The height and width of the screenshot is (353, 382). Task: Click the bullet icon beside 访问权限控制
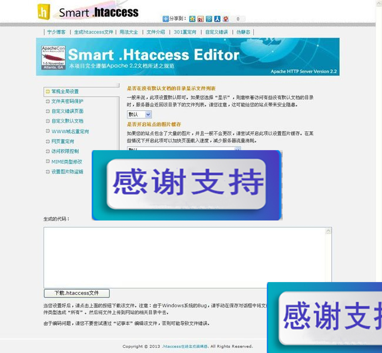[x=48, y=151]
